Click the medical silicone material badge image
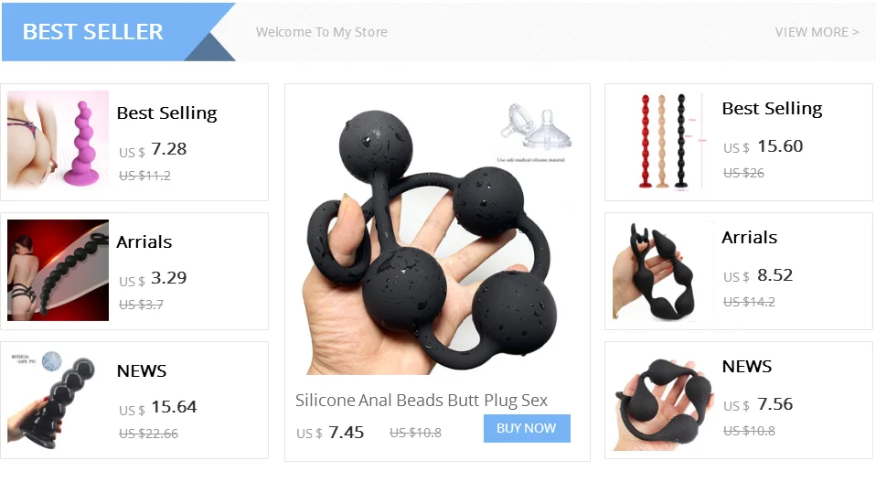876x493 pixels. [535, 133]
